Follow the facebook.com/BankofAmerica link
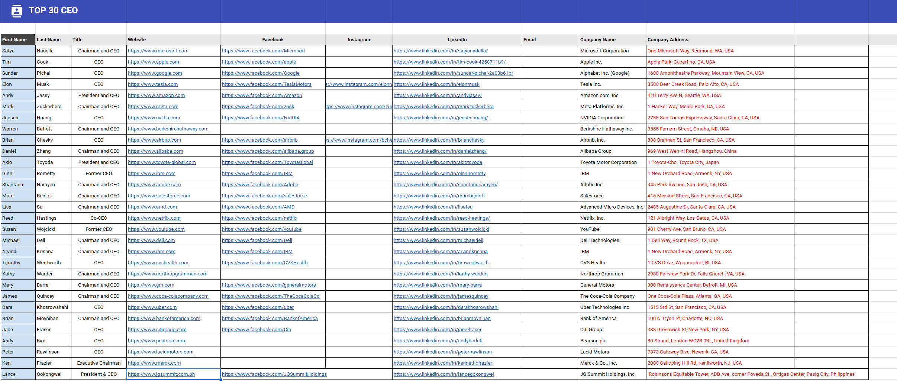 (270, 319)
